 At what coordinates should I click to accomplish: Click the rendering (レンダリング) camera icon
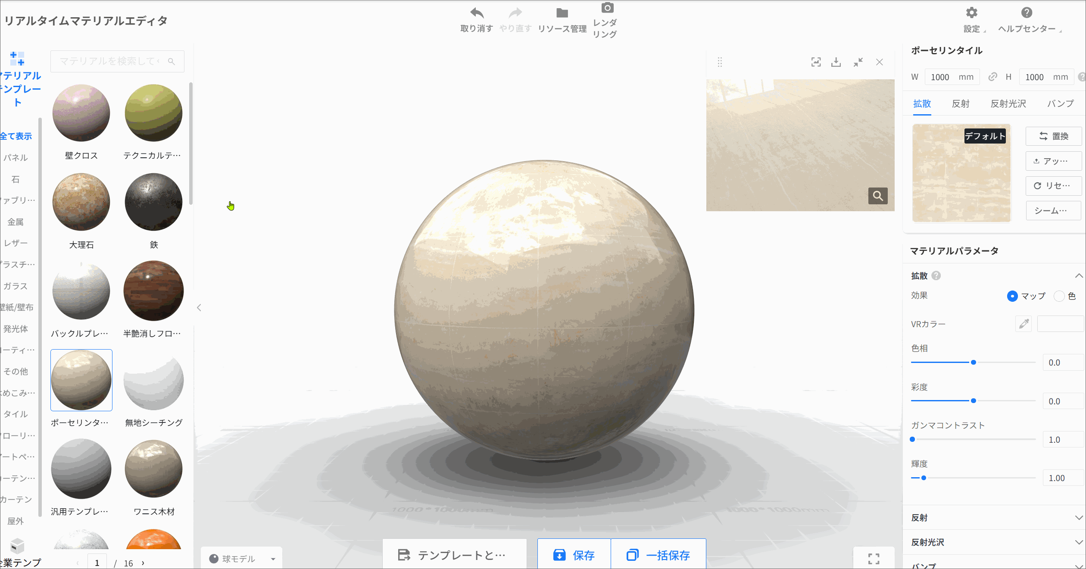[x=607, y=8]
